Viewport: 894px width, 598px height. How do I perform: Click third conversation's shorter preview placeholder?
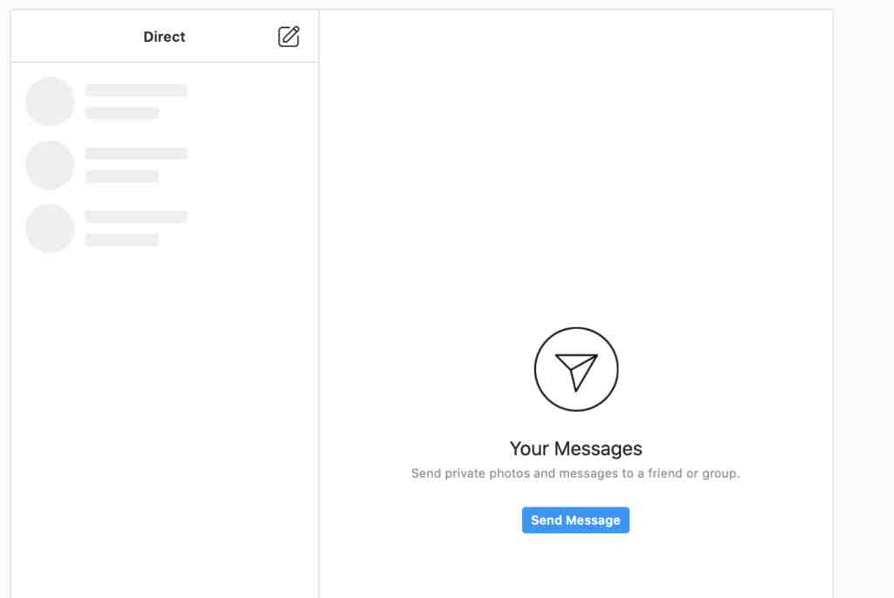tap(122, 239)
